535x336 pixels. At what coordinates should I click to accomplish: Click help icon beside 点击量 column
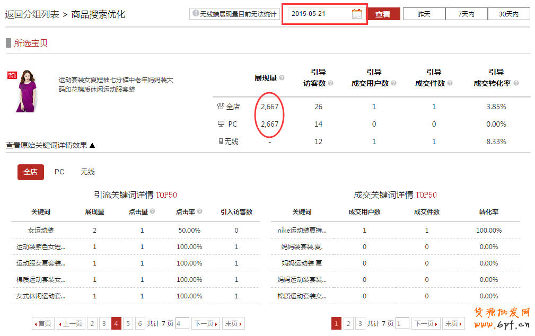[x=153, y=211]
